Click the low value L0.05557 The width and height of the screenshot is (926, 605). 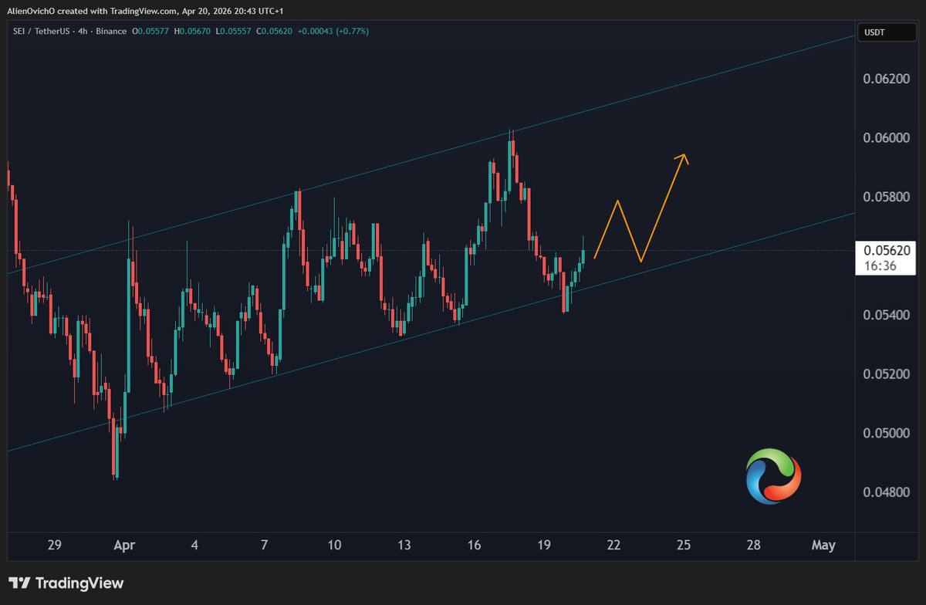[x=233, y=32]
